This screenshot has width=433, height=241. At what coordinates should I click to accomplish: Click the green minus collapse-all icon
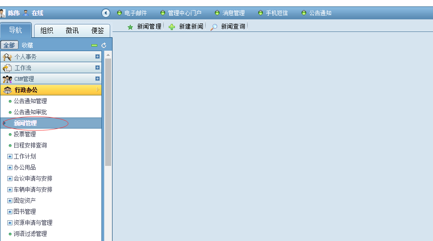point(95,45)
